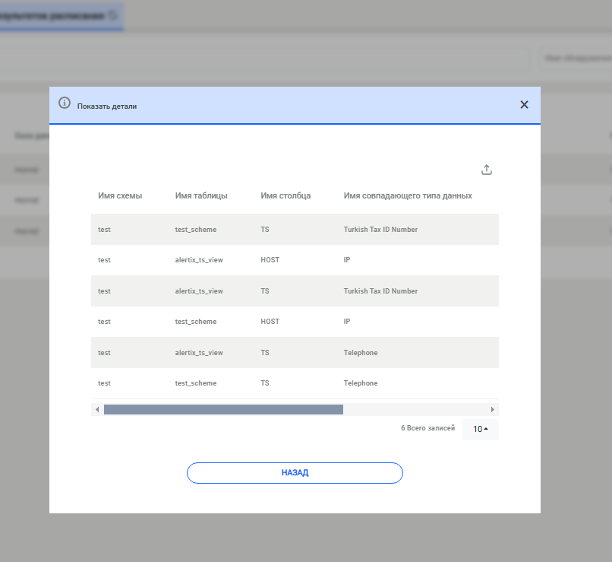The image size is (612, 562).
Task: Click Имя совпадающего типа данных column header
Action: point(408,195)
